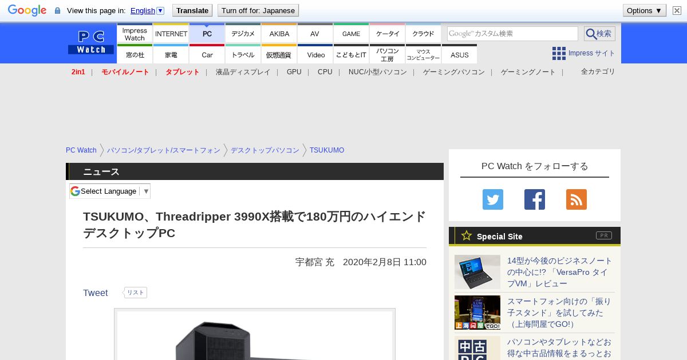Click the PR badge
This screenshot has height=360, width=687.
click(604, 235)
